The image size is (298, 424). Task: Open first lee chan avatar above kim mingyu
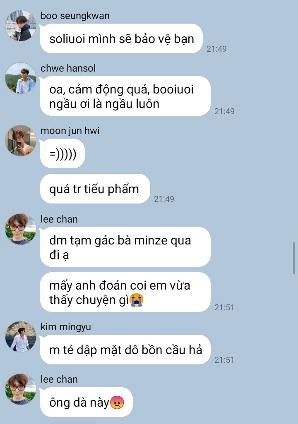tap(21, 229)
